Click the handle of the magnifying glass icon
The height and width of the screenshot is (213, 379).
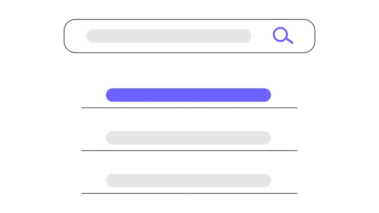(290, 41)
